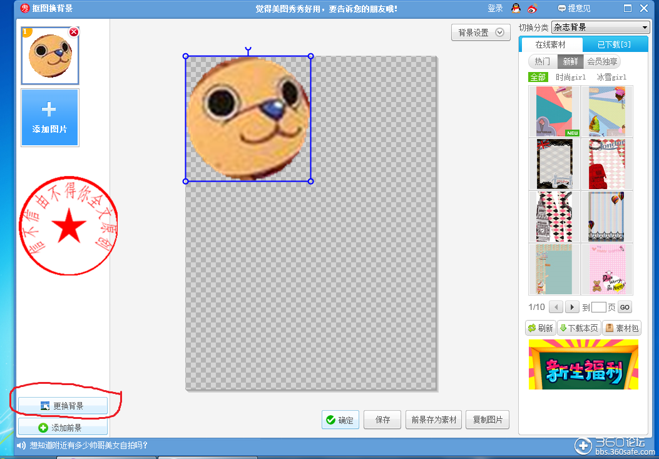Select the 会员独享 filter toggle
Viewport: 659px width, 459px height.
[602, 61]
